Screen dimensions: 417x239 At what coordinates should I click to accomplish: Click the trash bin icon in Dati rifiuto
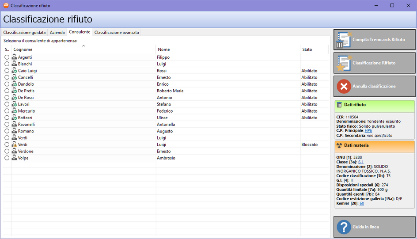point(339,105)
